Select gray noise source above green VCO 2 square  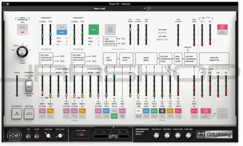pos(114,111)
